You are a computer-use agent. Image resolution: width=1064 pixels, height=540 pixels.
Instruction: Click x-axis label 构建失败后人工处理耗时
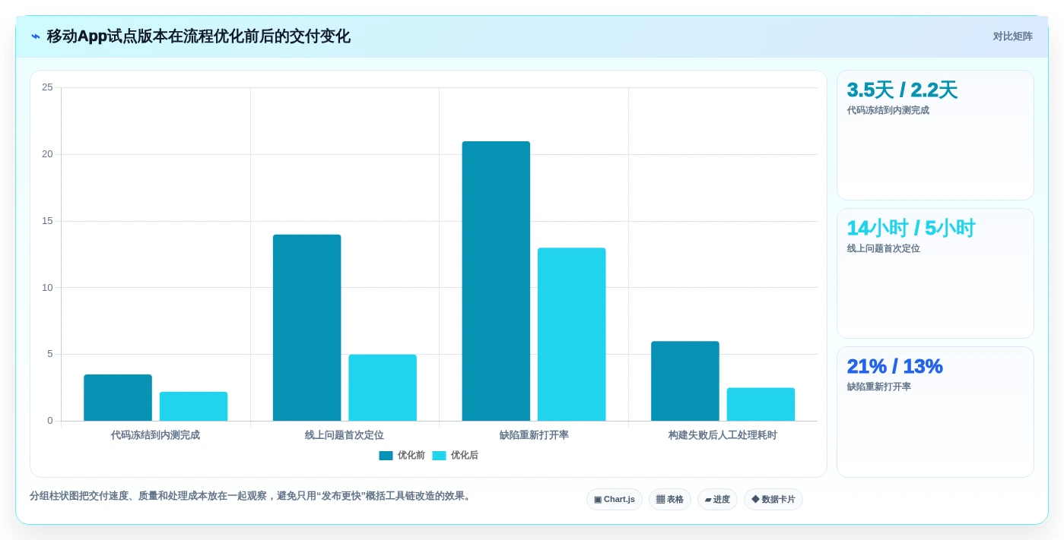coord(723,435)
